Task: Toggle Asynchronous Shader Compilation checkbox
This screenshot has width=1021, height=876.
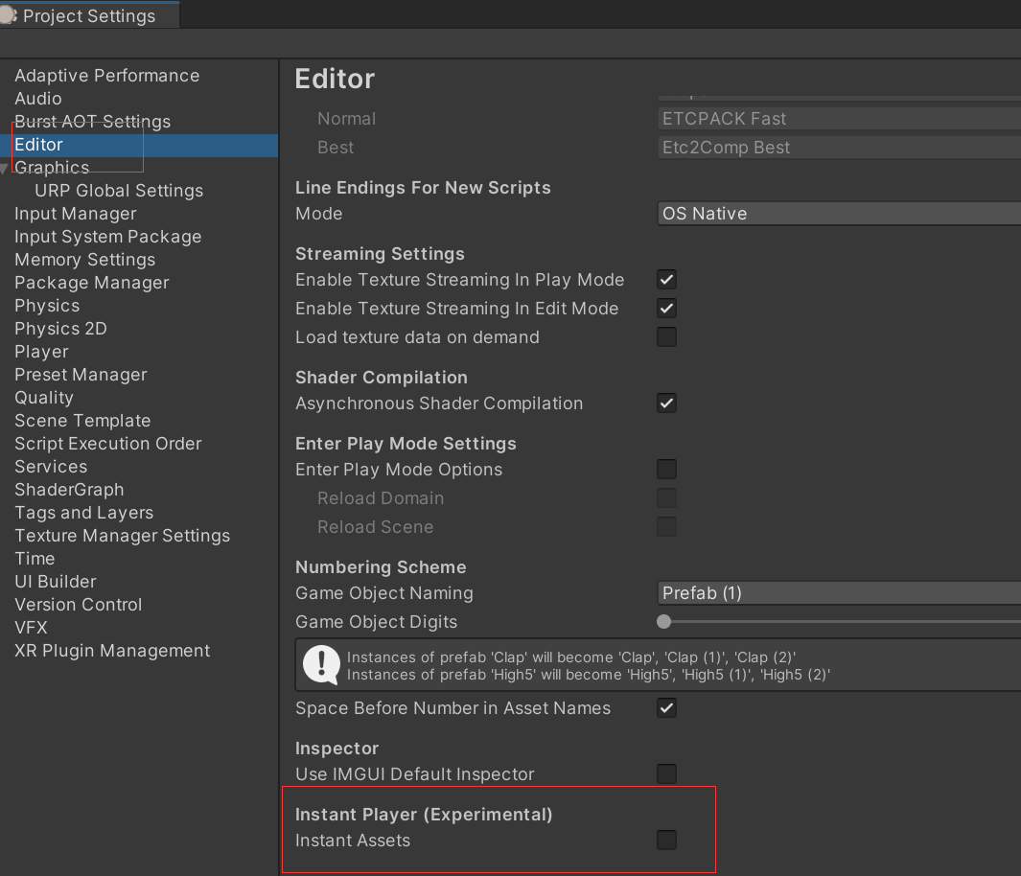Action: [666, 403]
